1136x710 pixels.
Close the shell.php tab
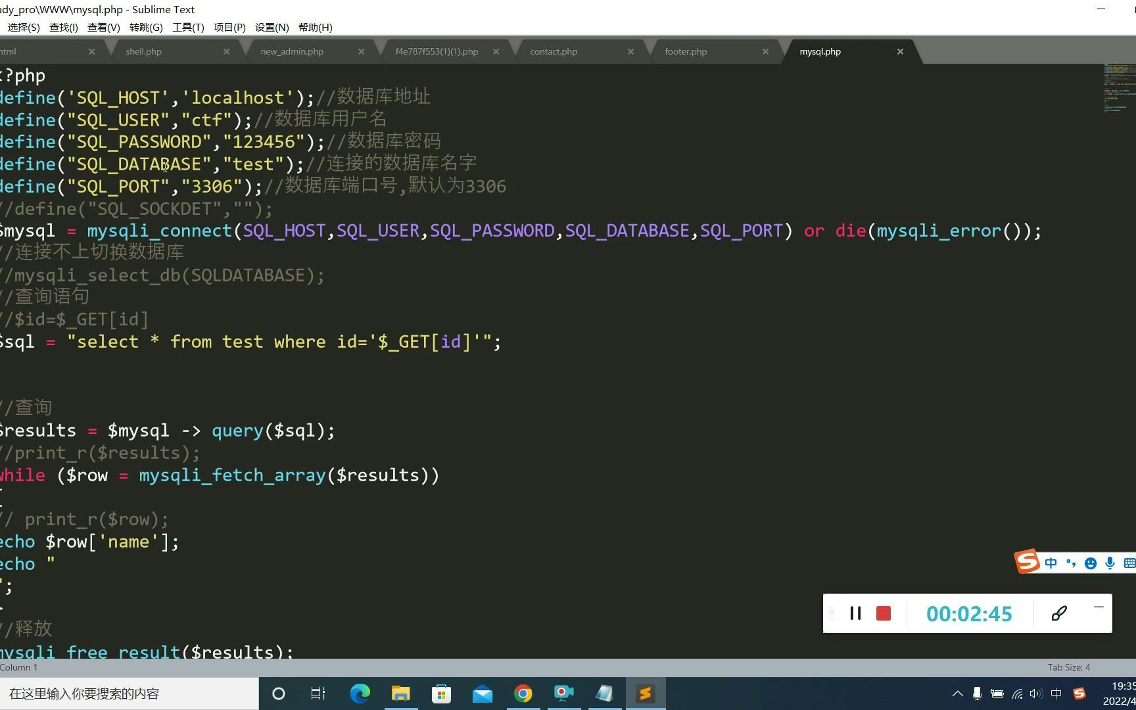pyautogui.click(x=226, y=51)
